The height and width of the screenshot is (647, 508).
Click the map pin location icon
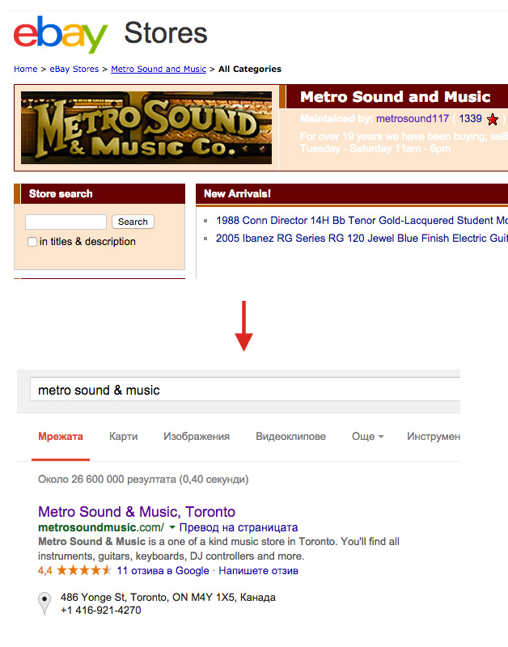pos(45,604)
